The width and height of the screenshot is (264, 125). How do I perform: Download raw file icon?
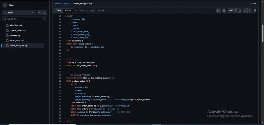tap(240, 11)
